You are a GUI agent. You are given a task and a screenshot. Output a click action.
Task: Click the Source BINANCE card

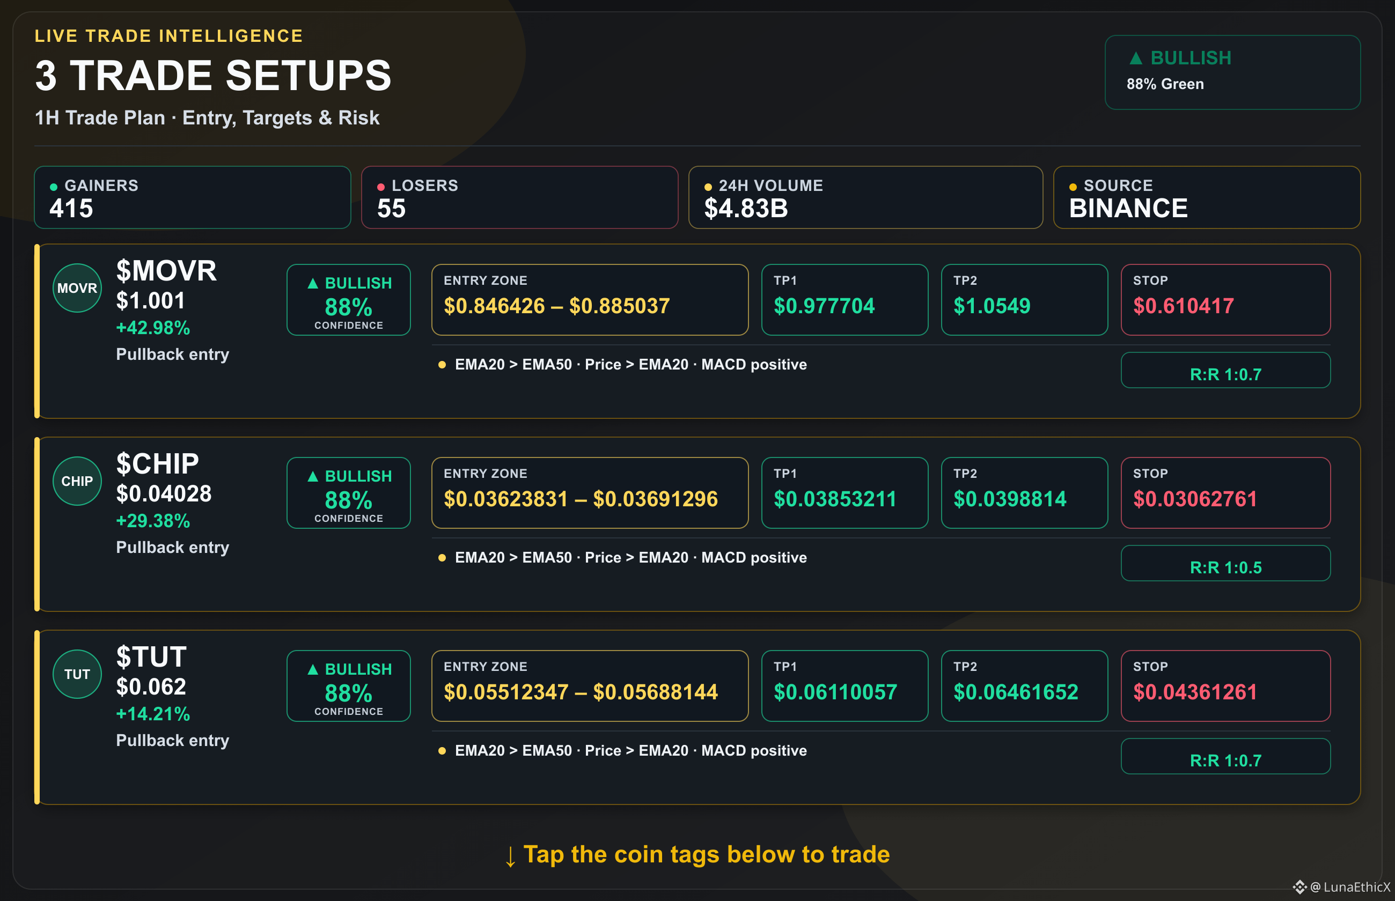(1207, 197)
